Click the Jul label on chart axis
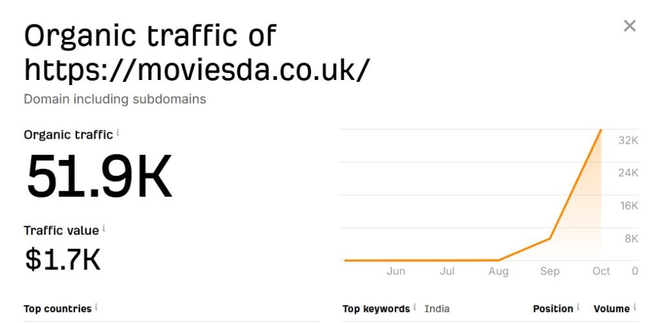The height and width of the screenshot is (323, 662). point(447,271)
